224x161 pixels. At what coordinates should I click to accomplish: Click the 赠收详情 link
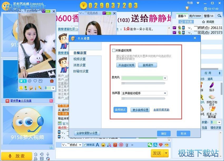(216, 128)
